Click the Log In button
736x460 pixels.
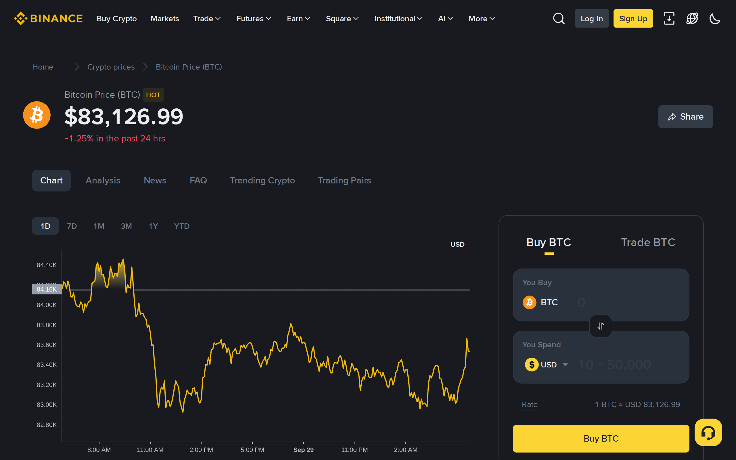pos(592,19)
